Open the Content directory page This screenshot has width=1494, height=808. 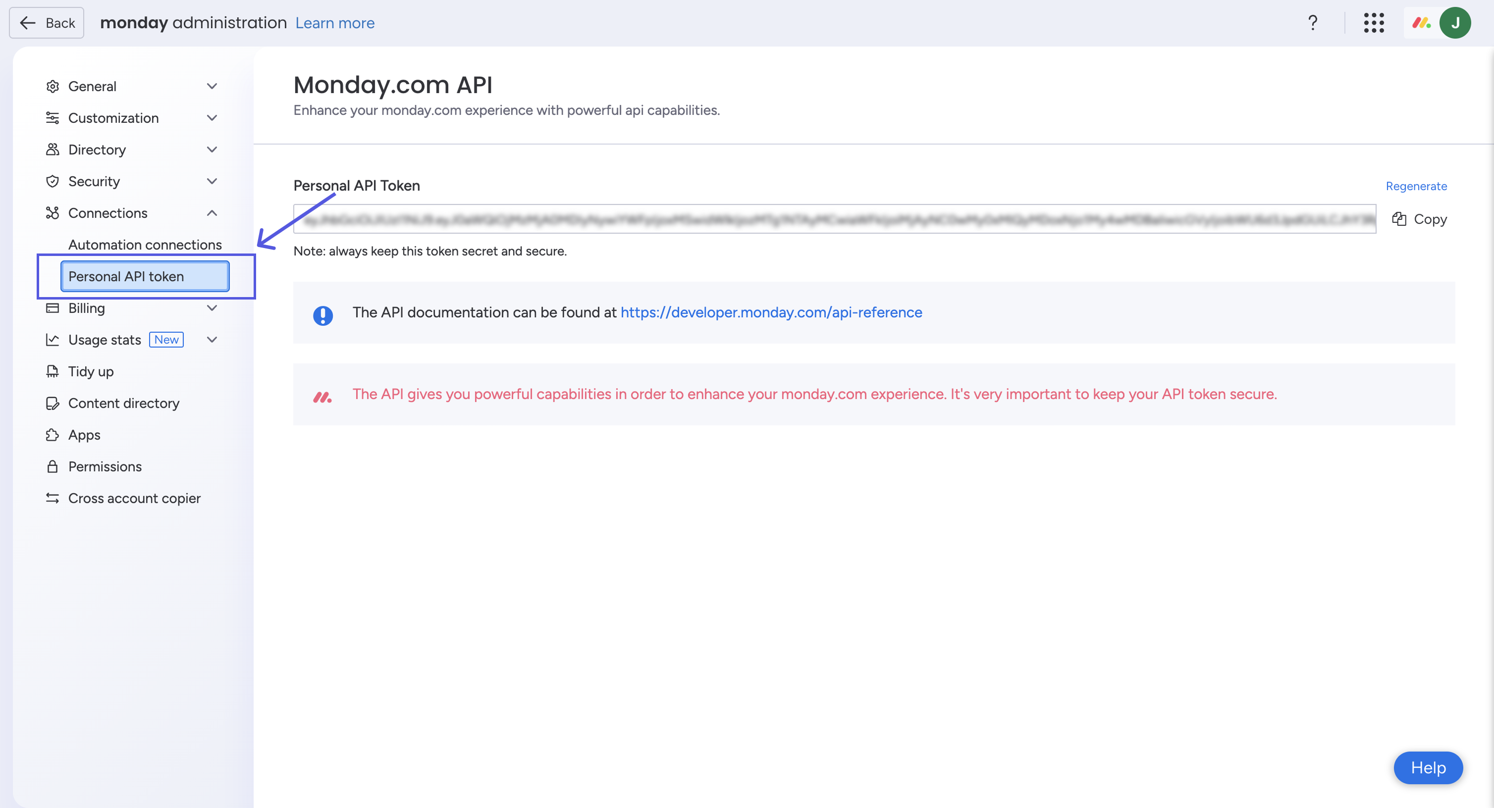tap(123, 404)
